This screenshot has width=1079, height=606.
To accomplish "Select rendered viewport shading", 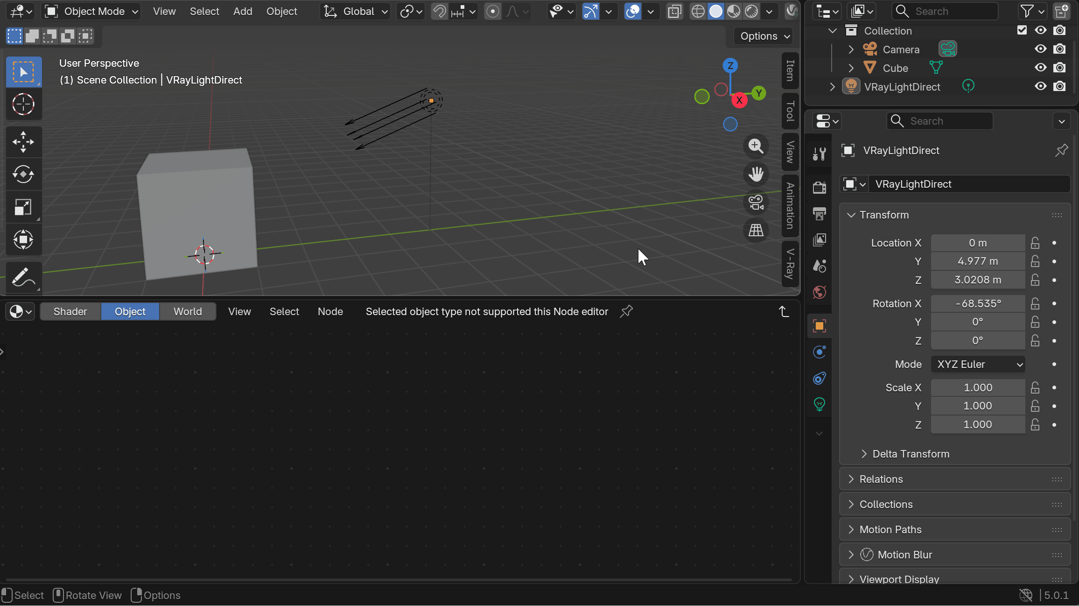I will [x=751, y=11].
